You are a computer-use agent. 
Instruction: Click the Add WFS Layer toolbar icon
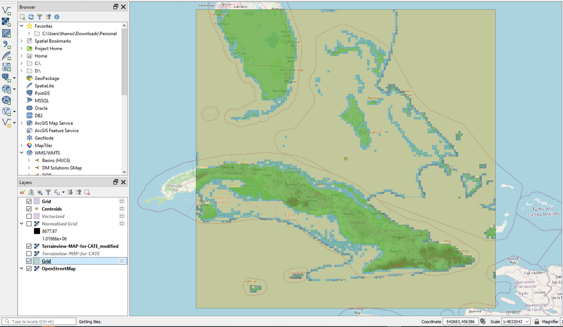click(x=6, y=111)
